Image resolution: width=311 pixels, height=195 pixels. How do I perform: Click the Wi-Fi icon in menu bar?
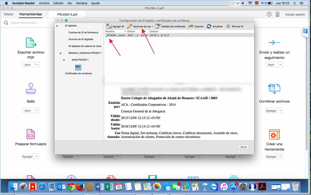(250, 3)
